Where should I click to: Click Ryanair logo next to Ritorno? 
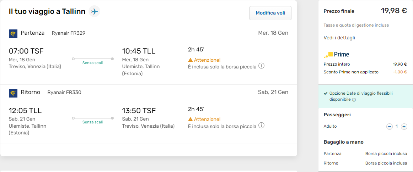click(13, 93)
